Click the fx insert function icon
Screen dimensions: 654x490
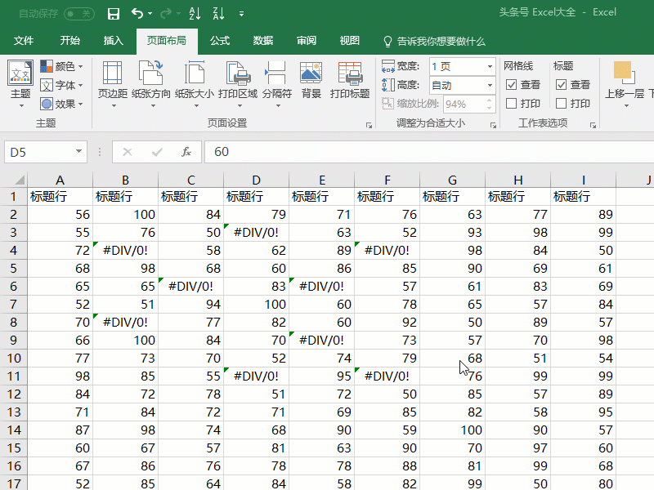(x=186, y=152)
